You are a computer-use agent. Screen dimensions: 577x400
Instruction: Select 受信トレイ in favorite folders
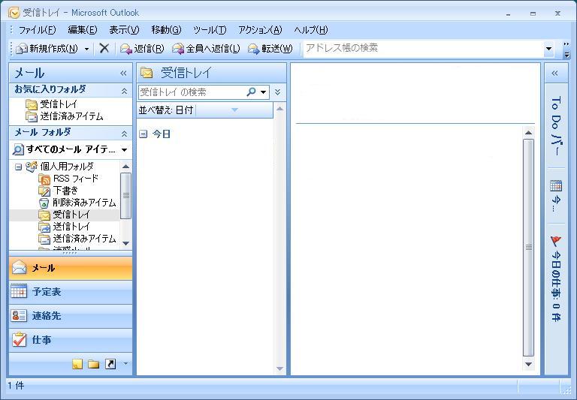pyautogui.click(x=53, y=104)
